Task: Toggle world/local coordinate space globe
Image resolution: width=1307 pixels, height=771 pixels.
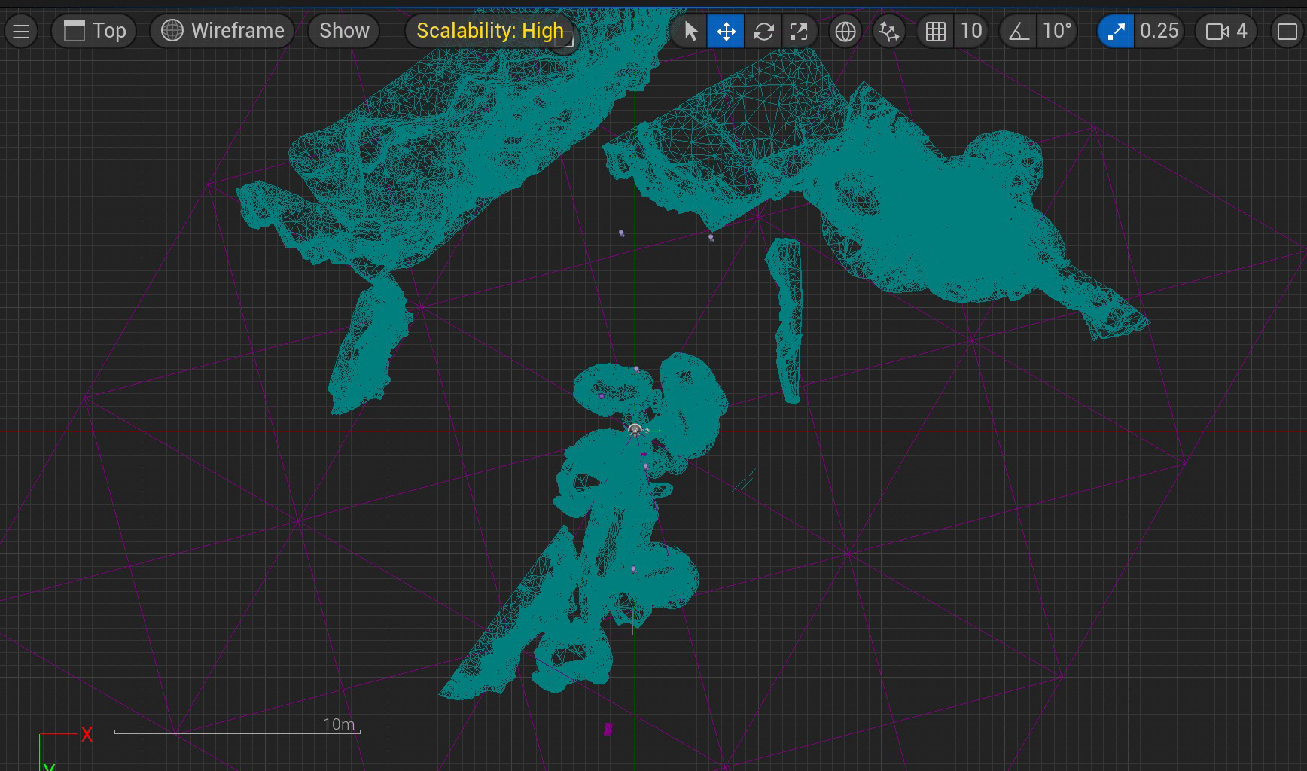Action: tap(845, 31)
